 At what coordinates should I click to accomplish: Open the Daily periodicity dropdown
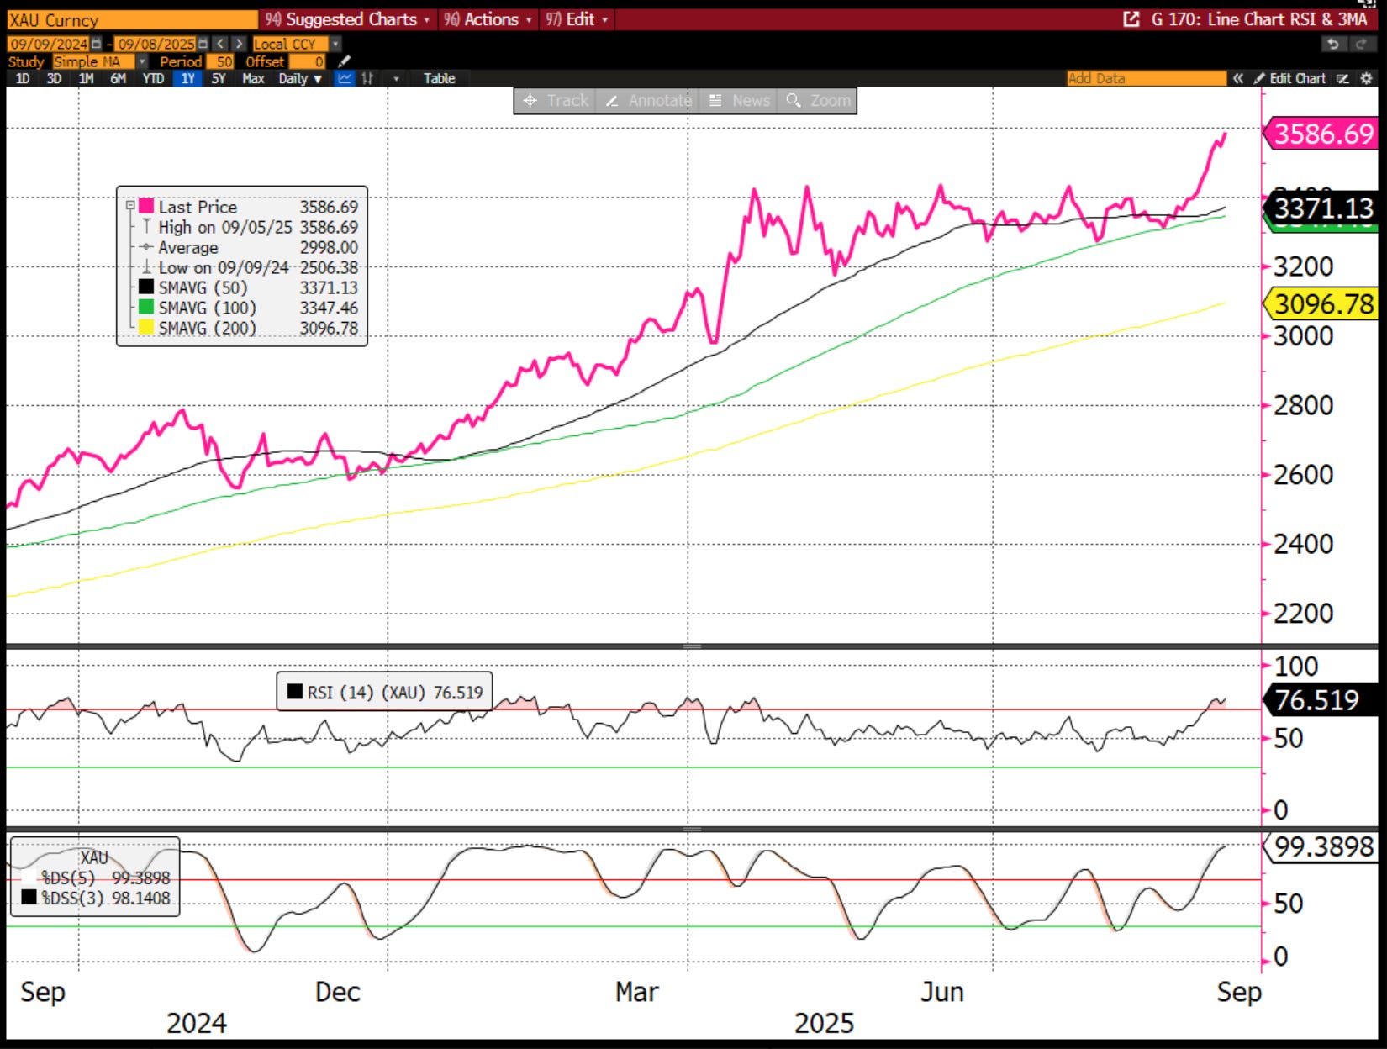click(x=300, y=78)
